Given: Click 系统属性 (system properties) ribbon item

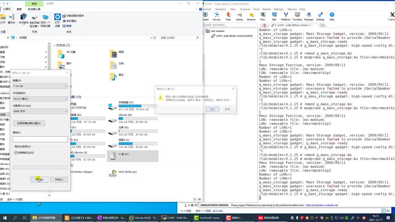Looking at the screenshot, I should pos(69,21).
